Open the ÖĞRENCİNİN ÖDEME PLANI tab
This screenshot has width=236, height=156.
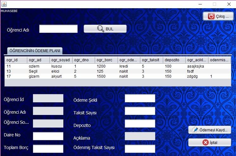pos(35,51)
